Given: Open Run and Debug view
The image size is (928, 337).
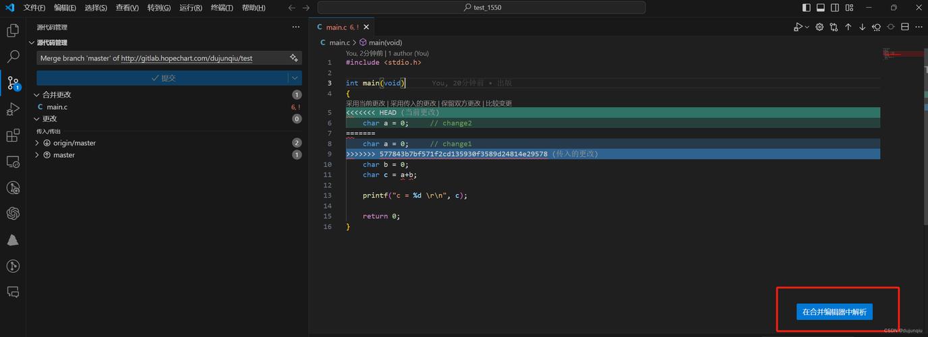Looking at the screenshot, I should pos(12,109).
